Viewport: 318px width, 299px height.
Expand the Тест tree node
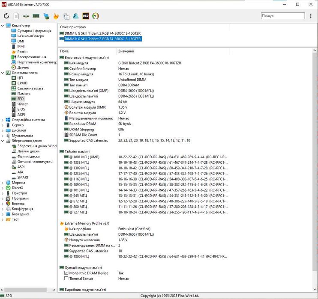click(x=3, y=219)
